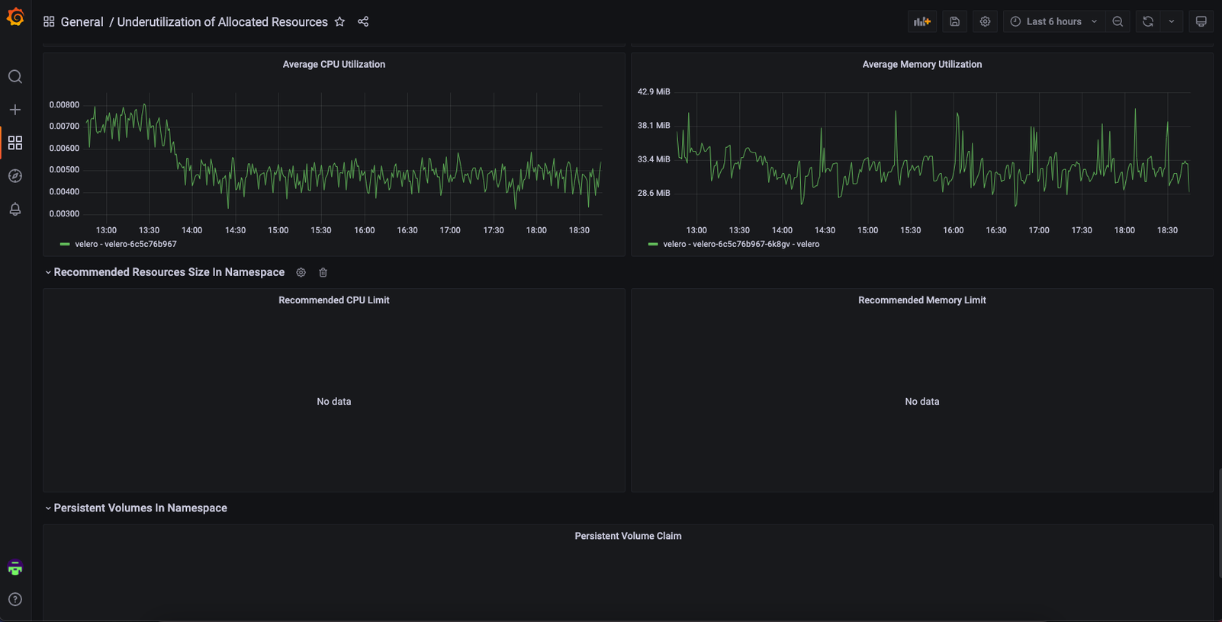Toggle the velero-6c5c76b967-6k8gv memory legend series

point(741,245)
